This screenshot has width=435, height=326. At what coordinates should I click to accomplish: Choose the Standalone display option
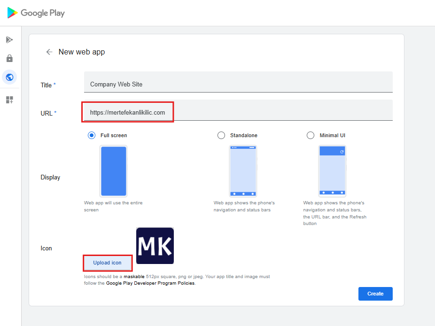[x=221, y=135]
